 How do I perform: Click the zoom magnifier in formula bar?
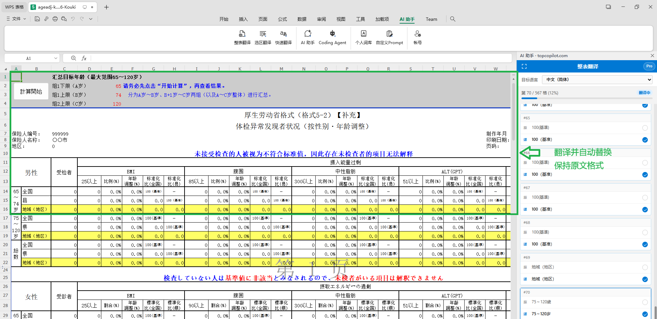click(74, 58)
